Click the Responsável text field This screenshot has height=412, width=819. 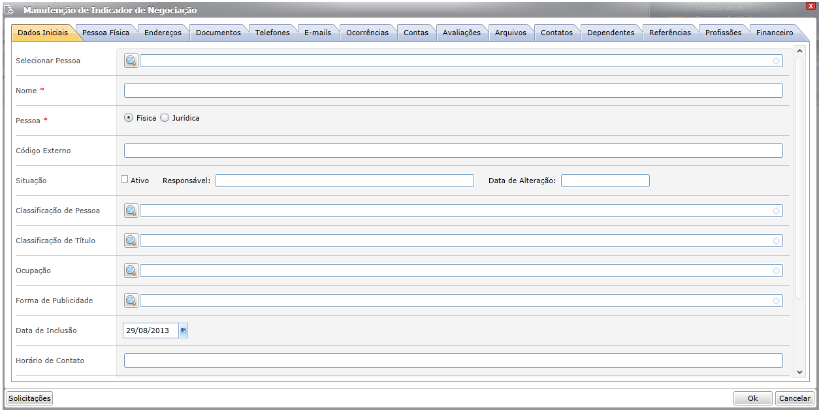tap(345, 181)
